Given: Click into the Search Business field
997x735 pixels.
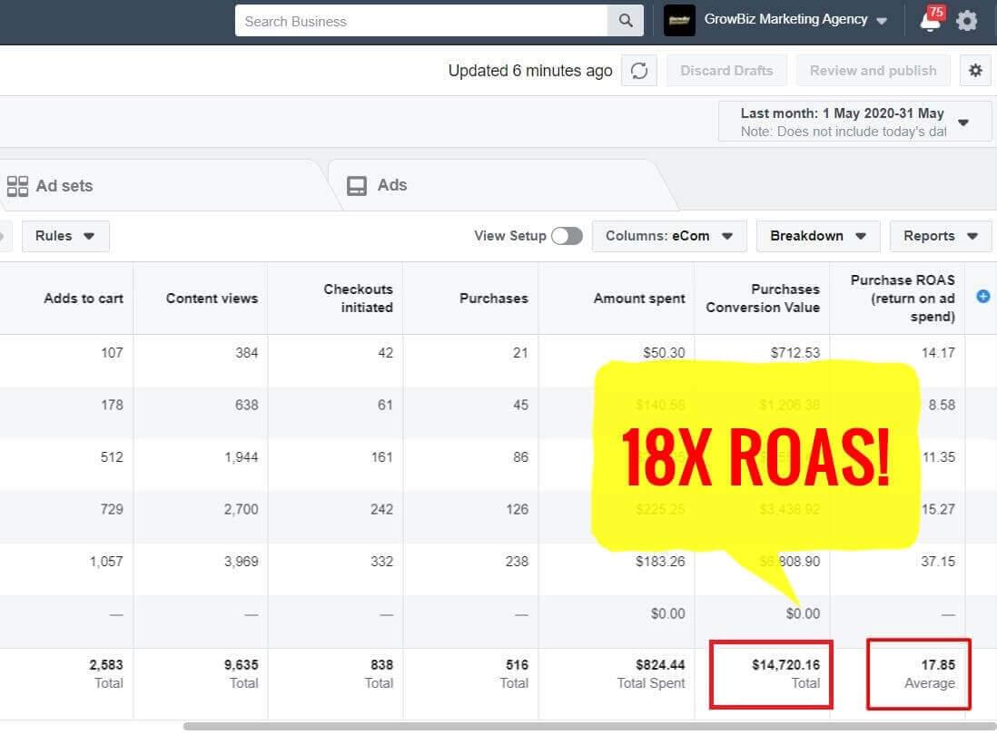Looking at the screenshot, I should 420,21.
